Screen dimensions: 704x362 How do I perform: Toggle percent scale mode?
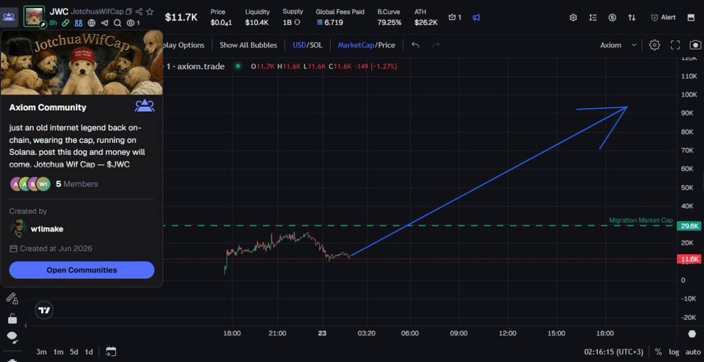pos(659,352)
